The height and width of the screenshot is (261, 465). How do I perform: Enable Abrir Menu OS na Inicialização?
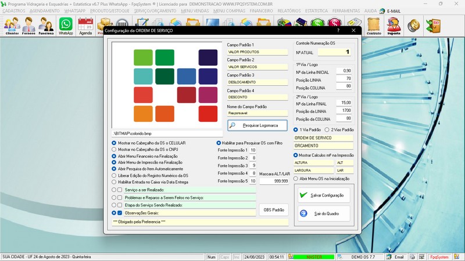pyautogui.click(x=296, y=179)
